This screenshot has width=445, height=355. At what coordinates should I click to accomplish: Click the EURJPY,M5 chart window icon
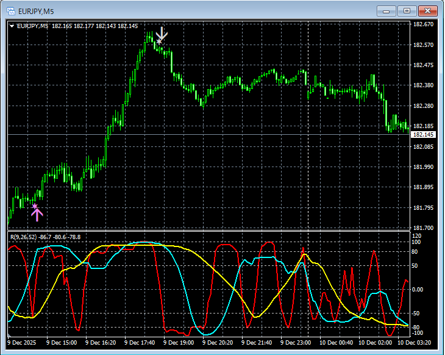[11, 12]
